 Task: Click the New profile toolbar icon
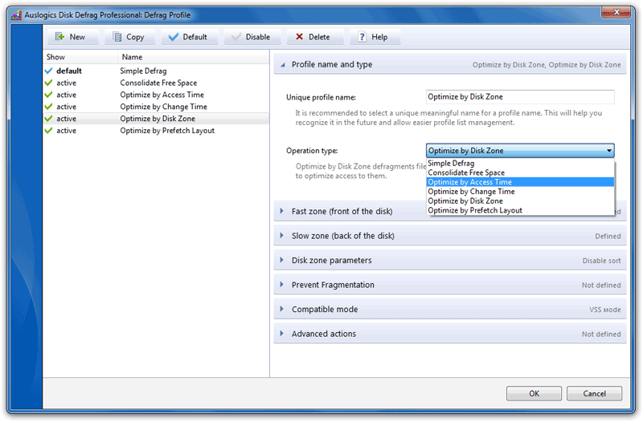pos(59,37)
